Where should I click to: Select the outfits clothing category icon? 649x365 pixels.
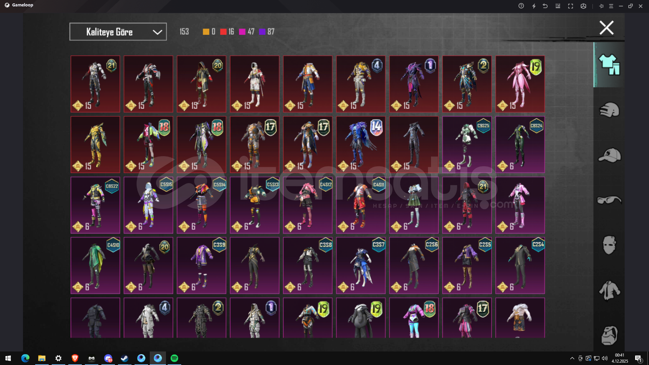(609, 64)
